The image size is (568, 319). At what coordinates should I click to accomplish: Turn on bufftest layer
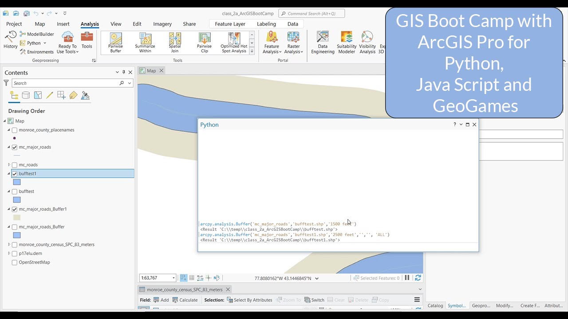15,191
